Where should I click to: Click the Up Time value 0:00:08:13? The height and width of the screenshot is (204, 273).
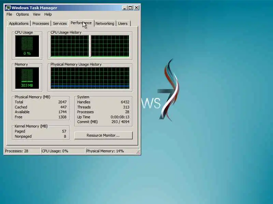(x=120, y=117)
